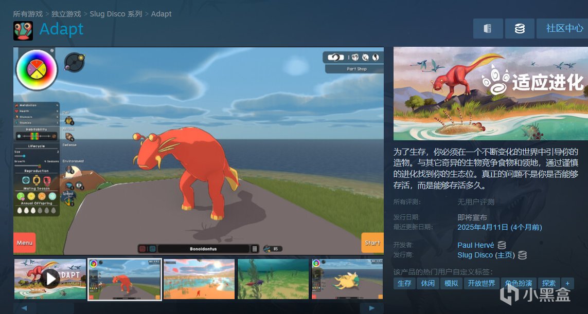Click database icon next to Slug Disco (主页)
Image resolution: width=588 pixels, height=314 pixels.
522,255
